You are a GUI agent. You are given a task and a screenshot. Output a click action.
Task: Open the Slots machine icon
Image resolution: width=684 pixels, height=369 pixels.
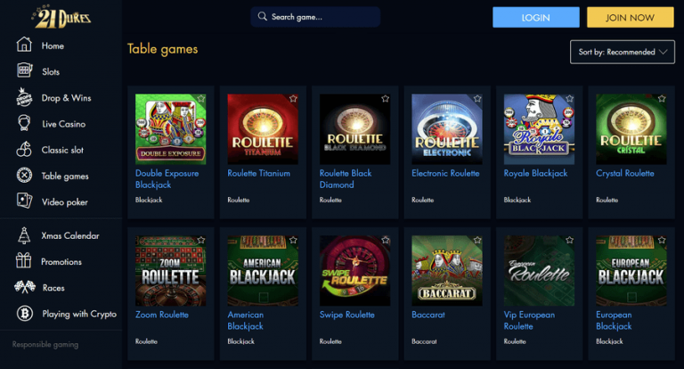pyautogui.click(x=24, y=70)
